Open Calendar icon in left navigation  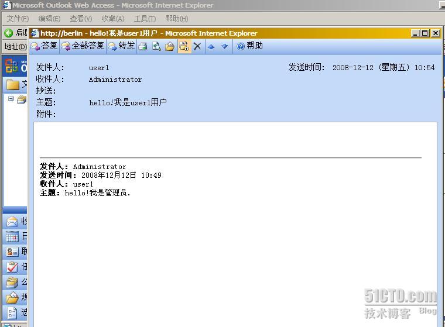pos(12,236)
